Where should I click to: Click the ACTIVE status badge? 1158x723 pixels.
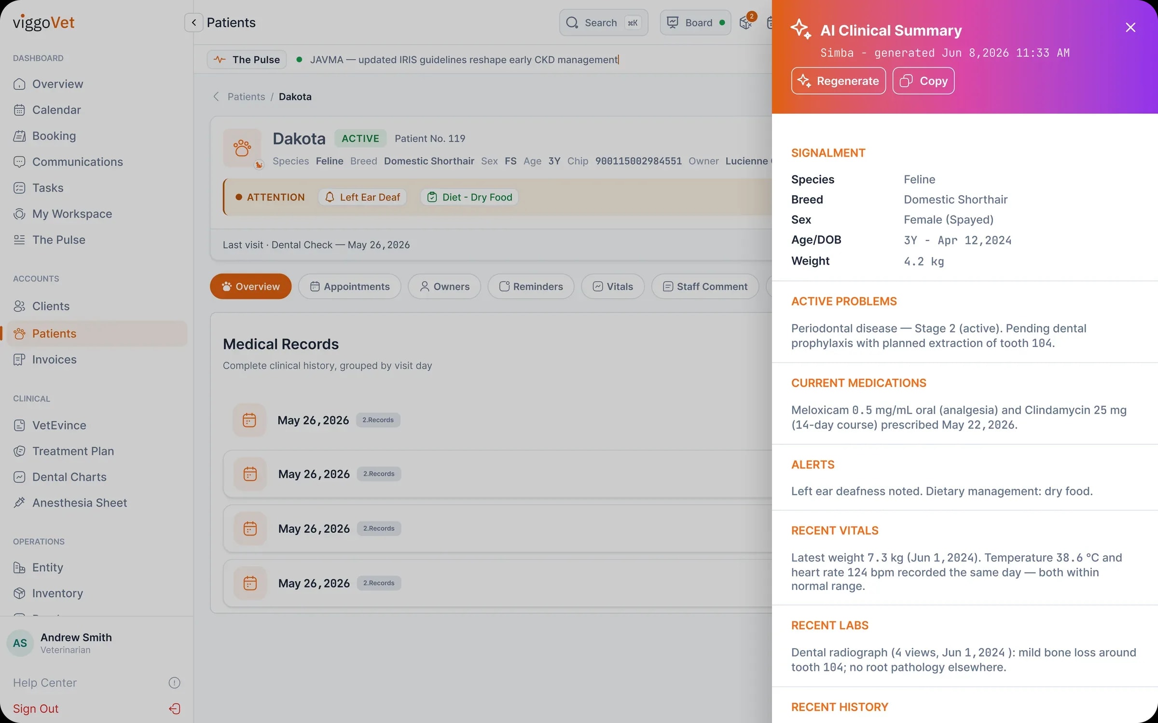pyautogui.click(x=360, y=139)
